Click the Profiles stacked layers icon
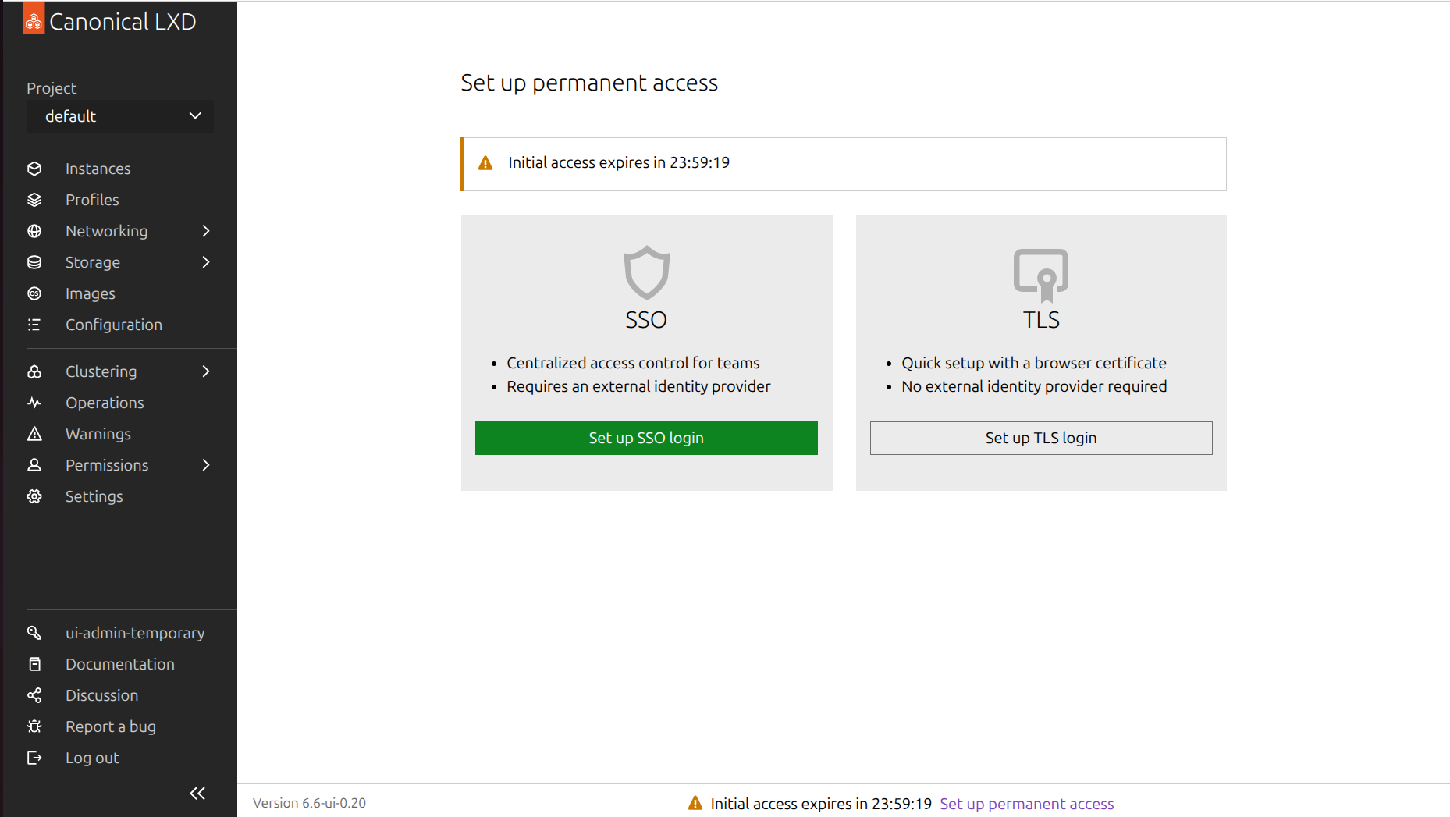 click(x=34, y=200)
